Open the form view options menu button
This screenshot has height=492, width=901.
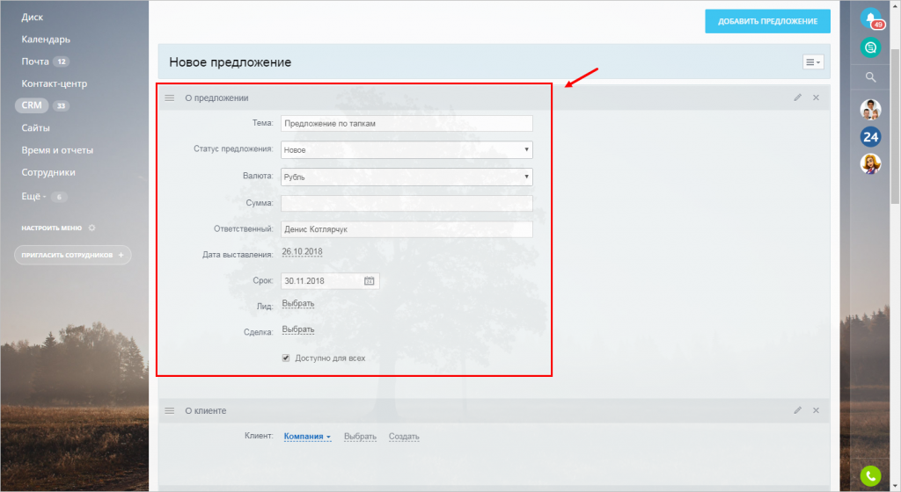pyautogui.click(x=813, y=62)
